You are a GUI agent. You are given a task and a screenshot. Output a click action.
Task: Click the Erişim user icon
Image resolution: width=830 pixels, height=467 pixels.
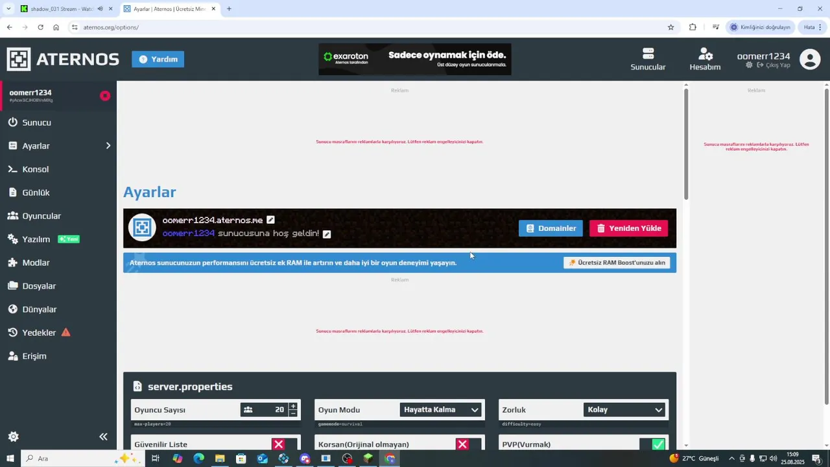pyautogui.click(x=13, y=356)
